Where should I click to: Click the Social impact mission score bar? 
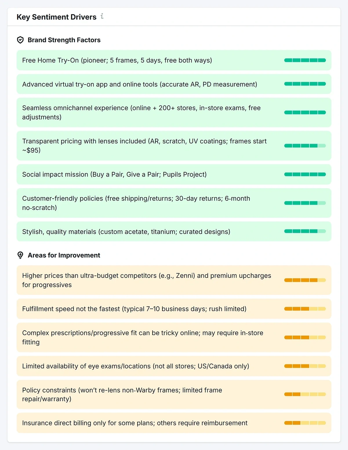[x=305, y=174]
